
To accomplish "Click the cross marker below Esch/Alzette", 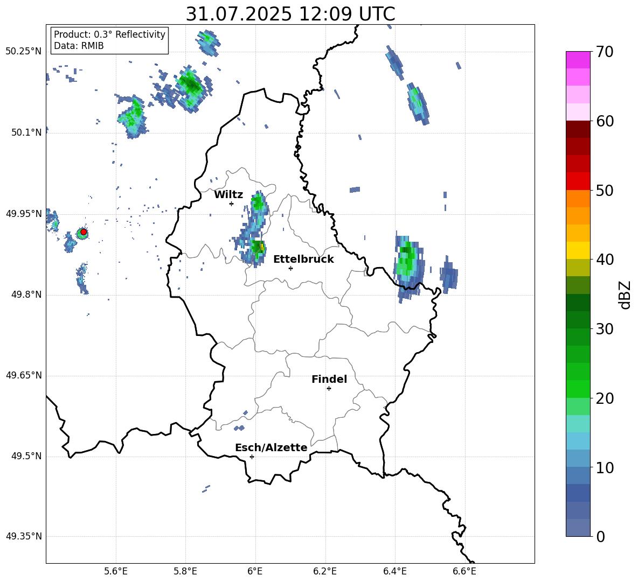I will (x=252, y=457).
